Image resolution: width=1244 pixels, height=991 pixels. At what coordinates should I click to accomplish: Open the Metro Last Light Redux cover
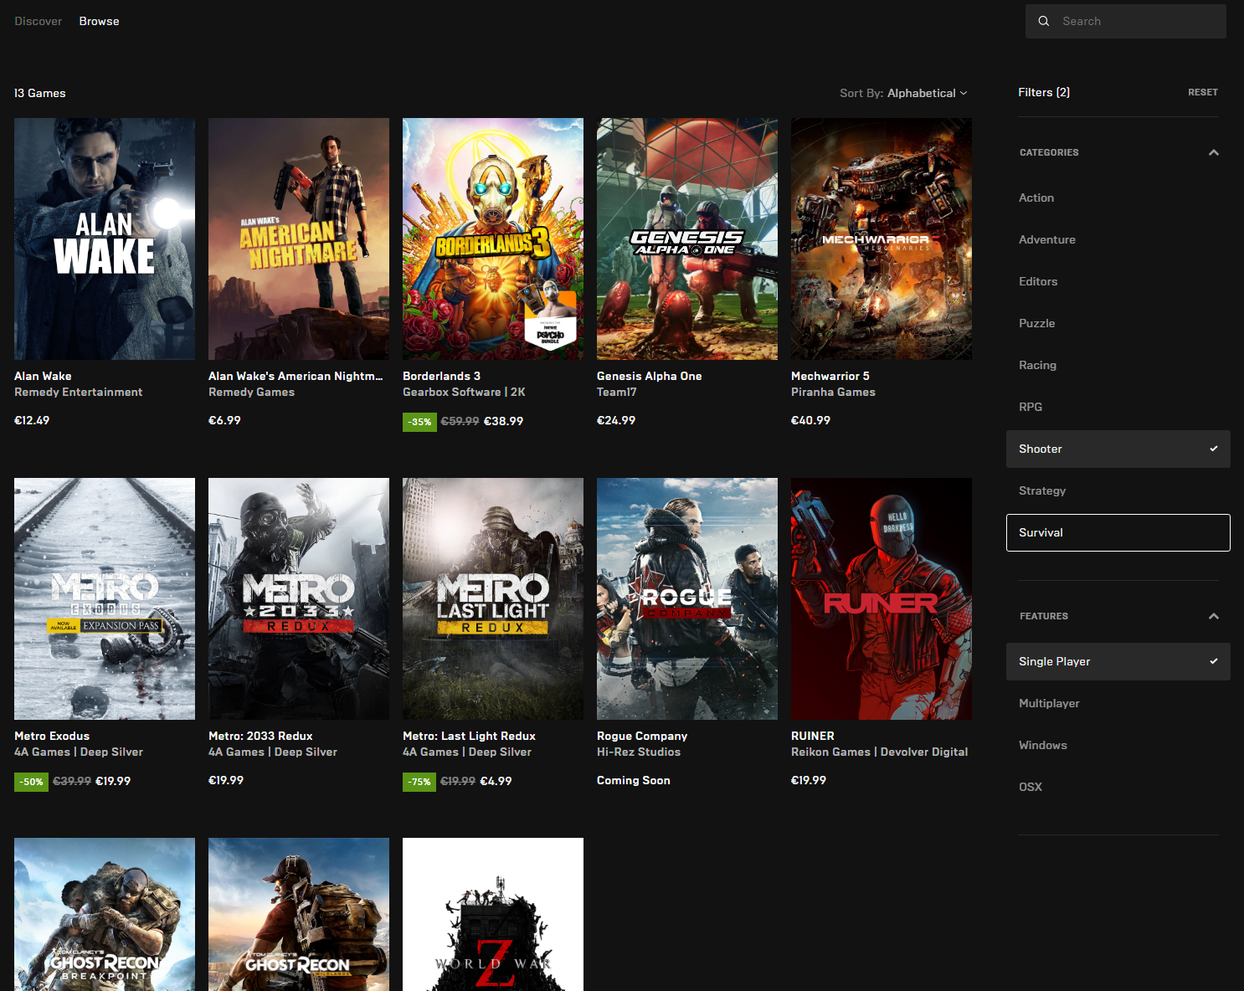[x=493, y=598]
